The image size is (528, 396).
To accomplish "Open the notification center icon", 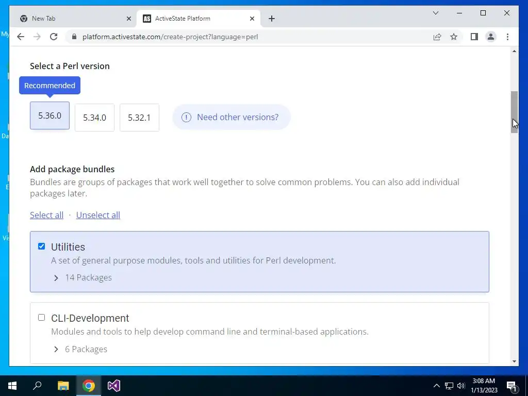I will tap(511, 386).
